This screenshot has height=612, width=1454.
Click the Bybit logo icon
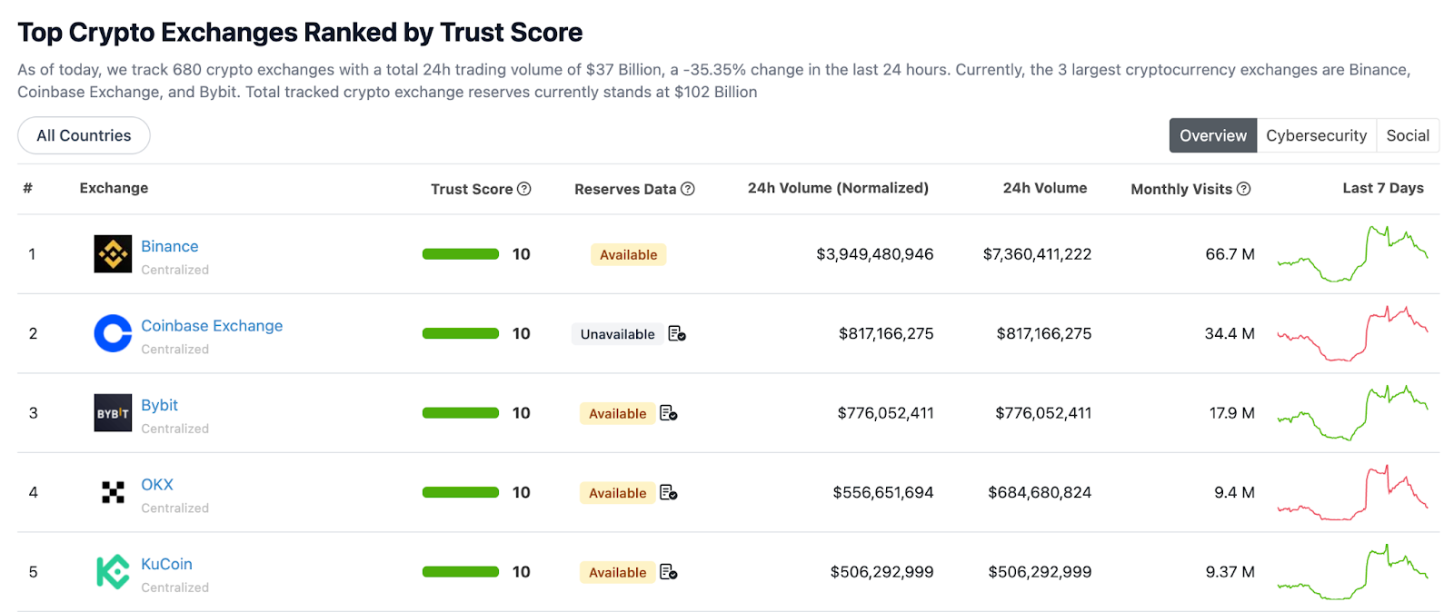click(x=113, y=413)
